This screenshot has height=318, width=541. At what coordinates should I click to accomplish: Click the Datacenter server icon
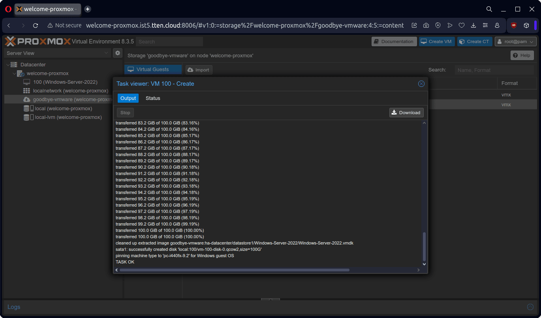pos(14,64)
